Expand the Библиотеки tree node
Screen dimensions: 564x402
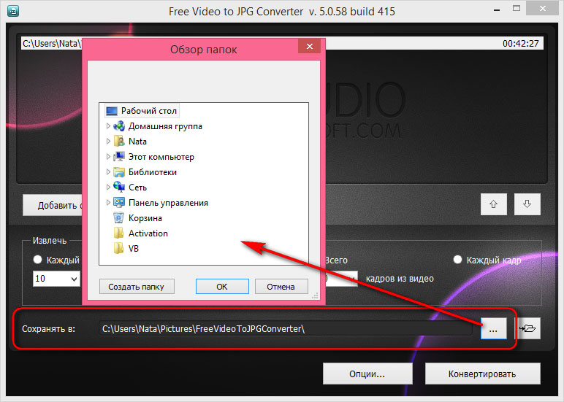click(108, 172)
